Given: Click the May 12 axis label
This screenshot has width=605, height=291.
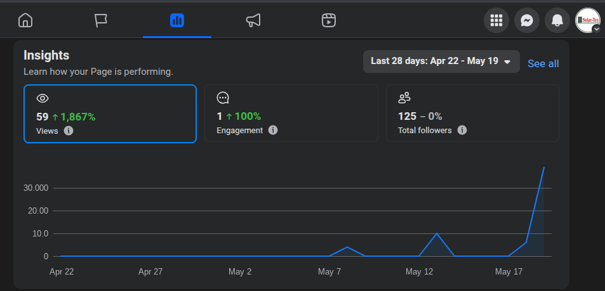Looking at the screenshot, I should [x=419, y=272].
